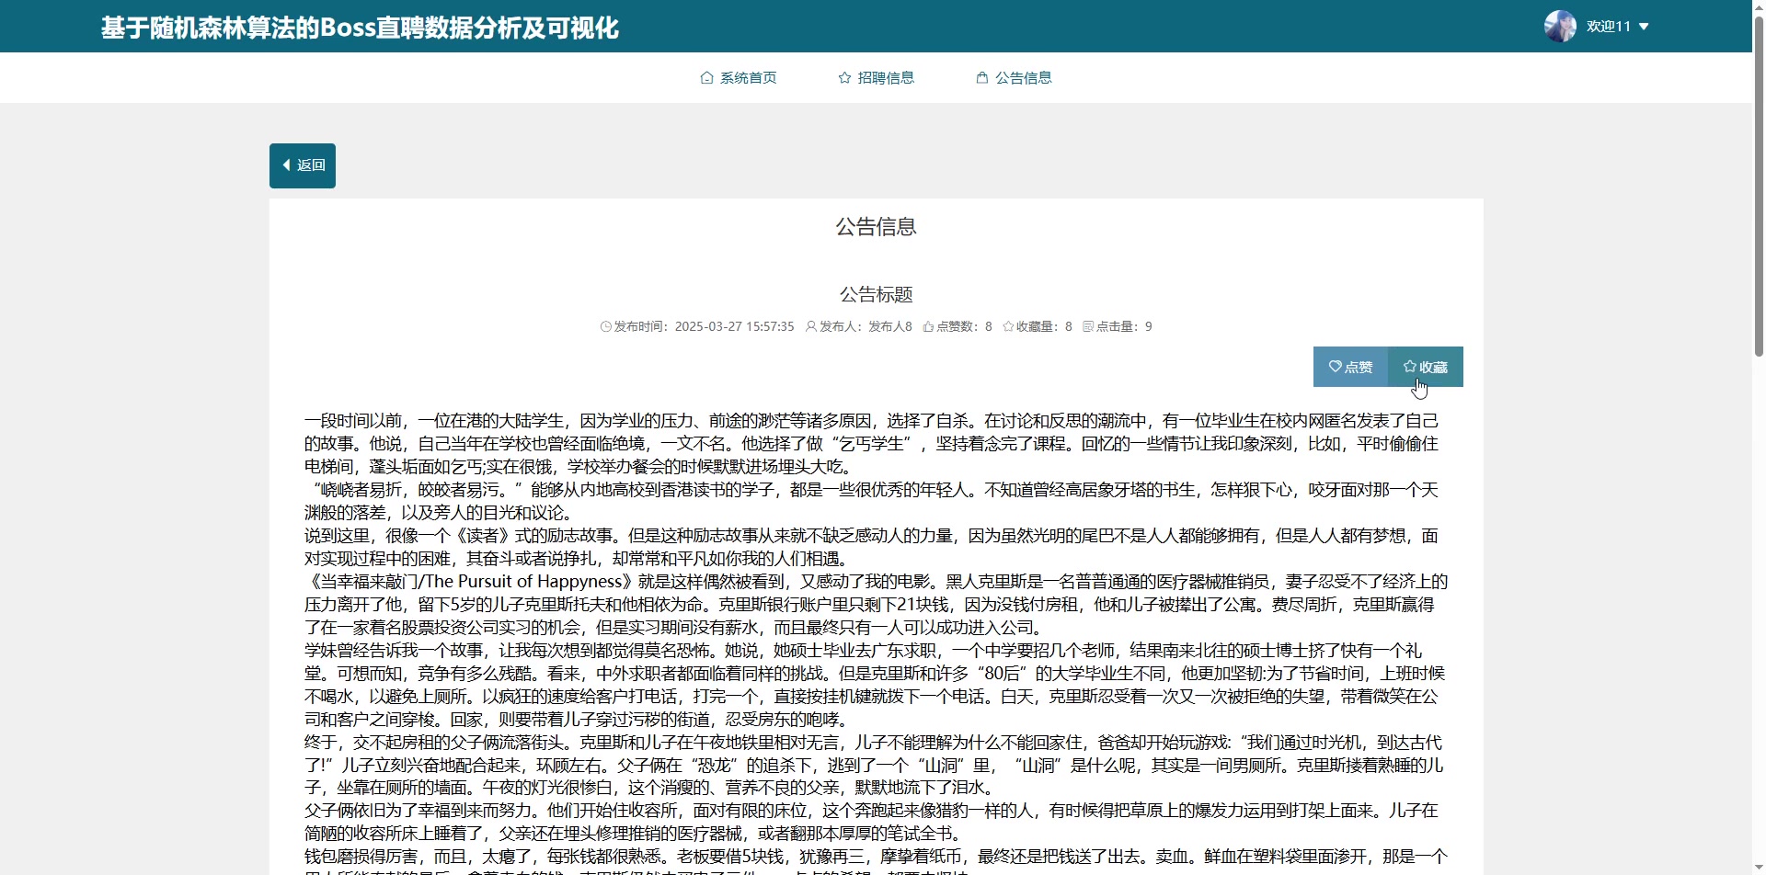Click the clipboard icon beside 公告信息
1766x875 pixels.
coord(980,78)
